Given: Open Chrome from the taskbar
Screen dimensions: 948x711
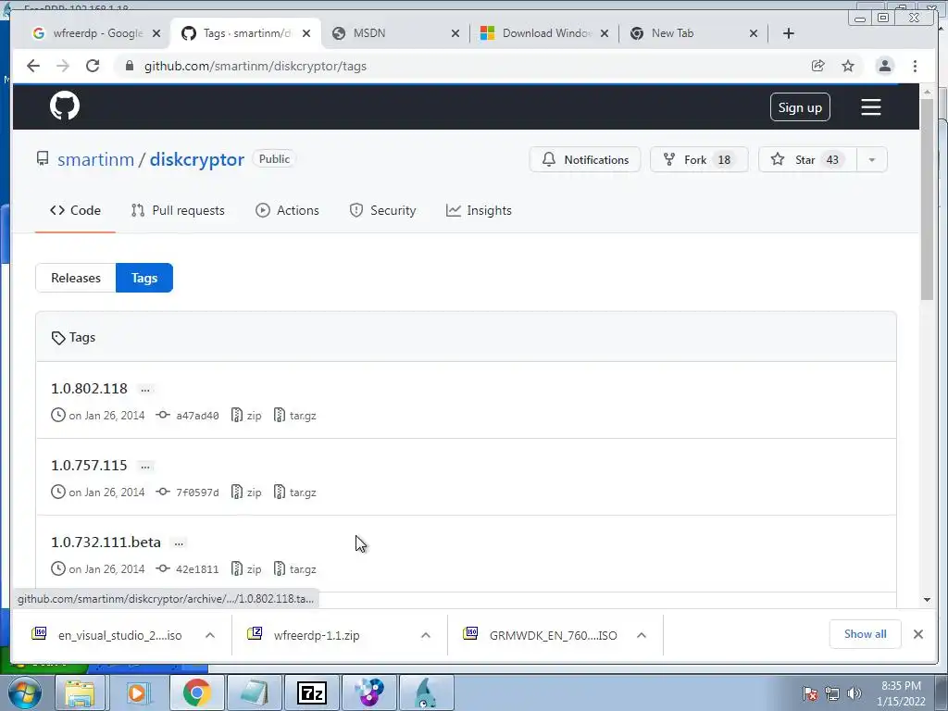Looking at the screenshot, I should [x=196, y=692].
